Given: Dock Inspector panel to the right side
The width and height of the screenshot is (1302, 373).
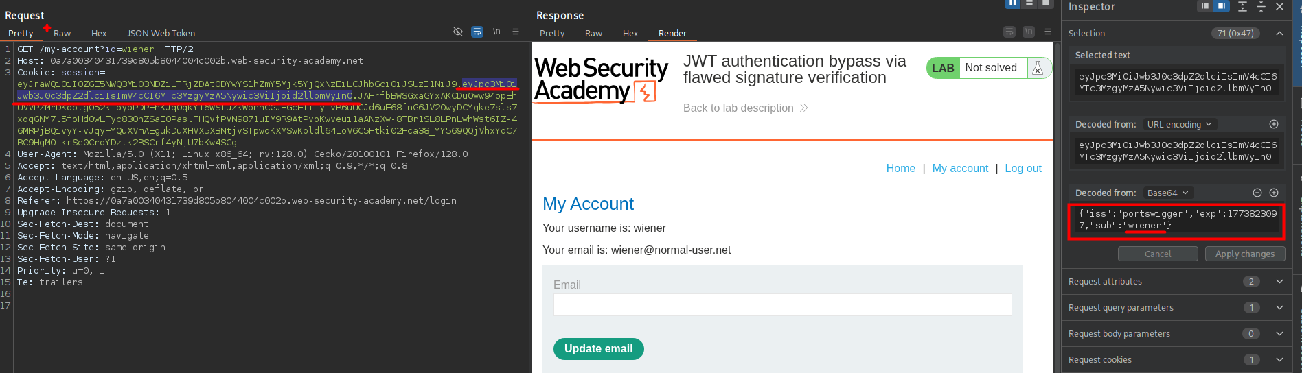Looking at the screenshot, I should [x=1222, y=6].
